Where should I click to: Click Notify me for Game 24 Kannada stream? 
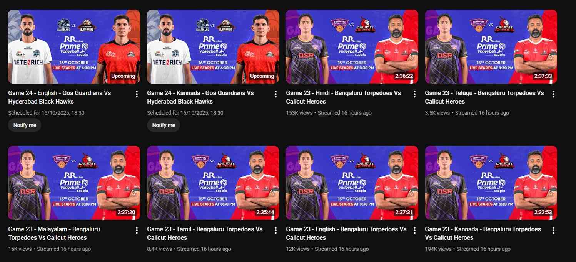point(164,125)
